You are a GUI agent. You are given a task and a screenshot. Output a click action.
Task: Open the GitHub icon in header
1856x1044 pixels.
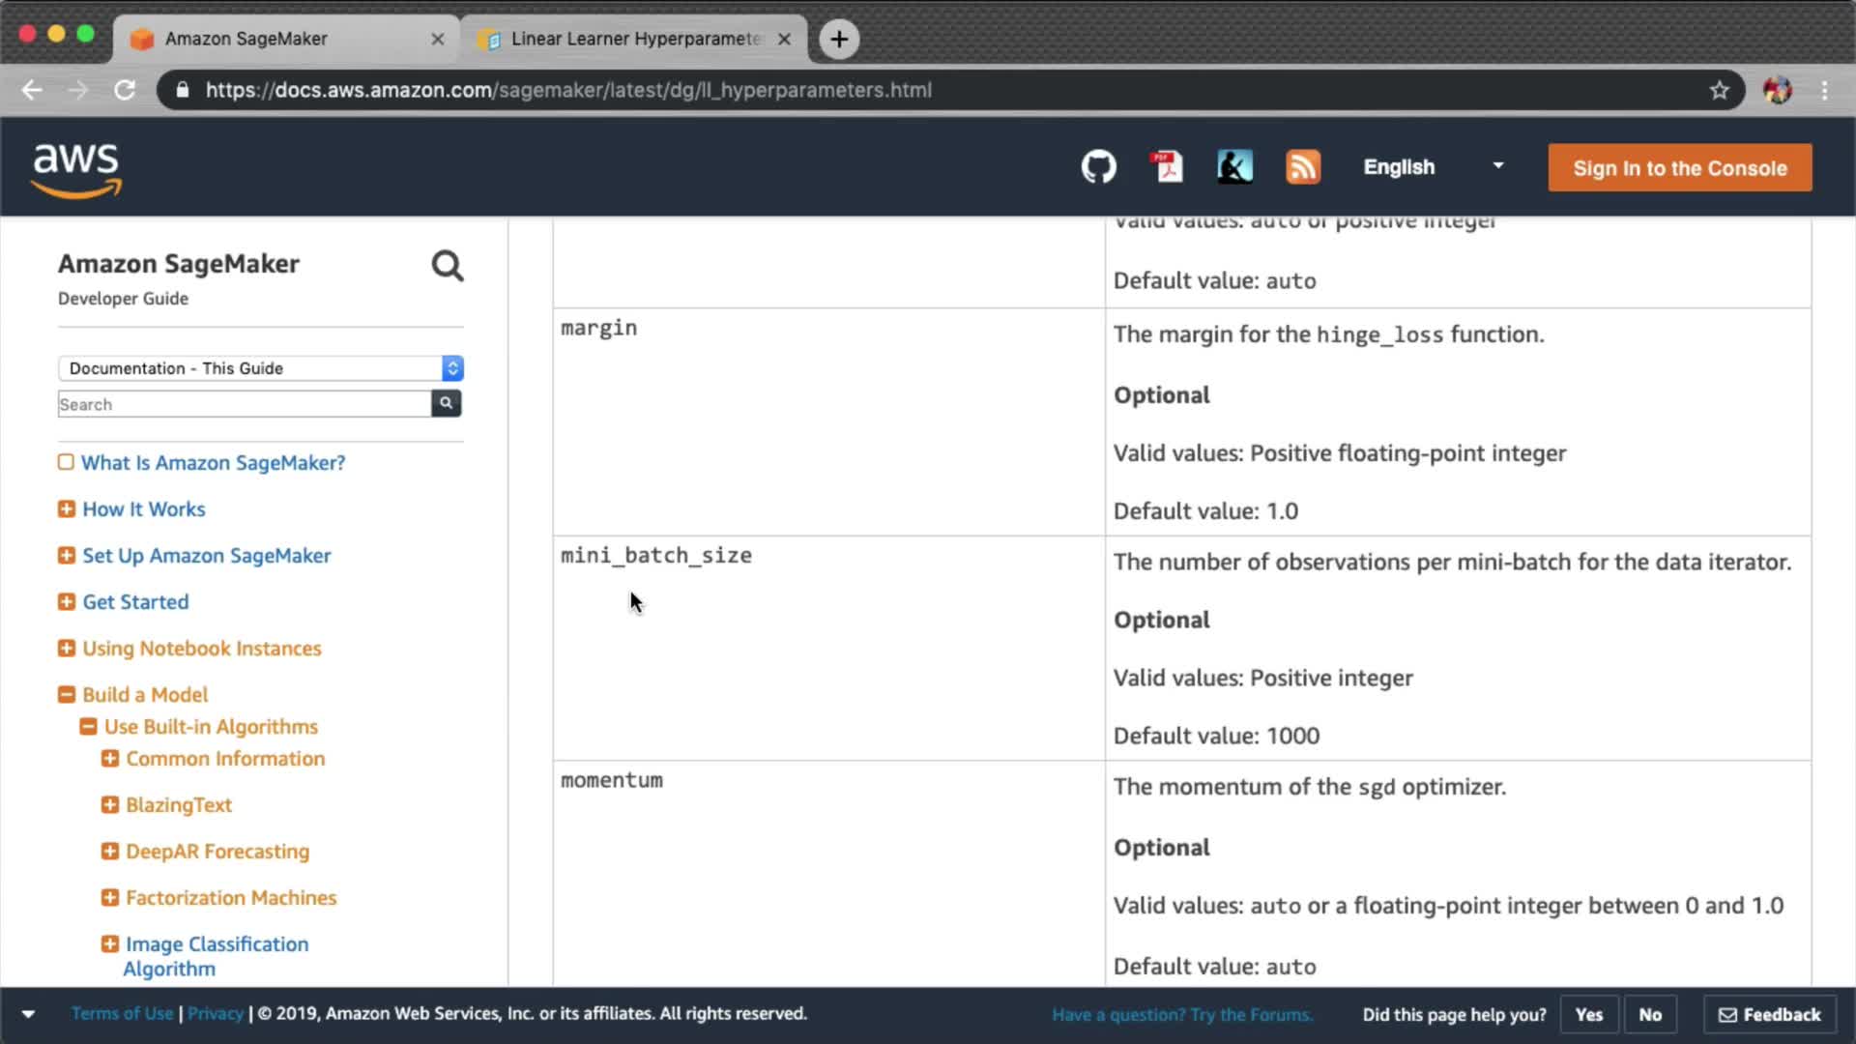click(x=1098, y=167)
